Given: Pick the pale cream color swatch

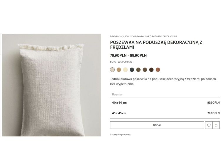Looking at the screenshot, I should click(125, 70).
